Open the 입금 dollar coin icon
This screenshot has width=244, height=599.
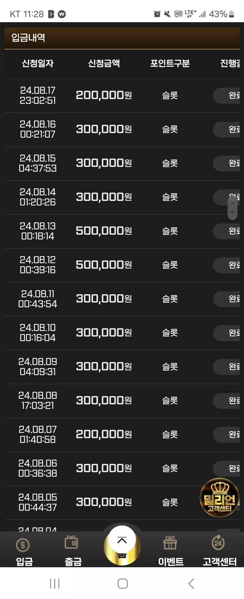pyautogui.click(x=23, y=545)
